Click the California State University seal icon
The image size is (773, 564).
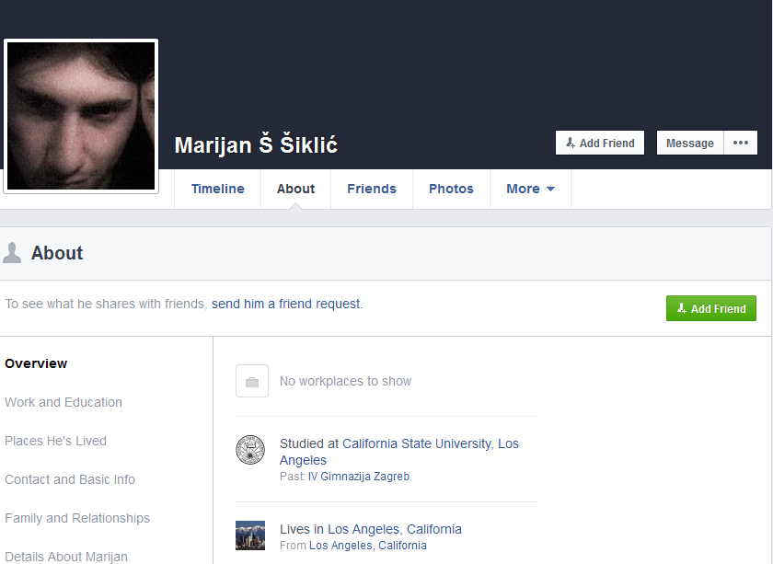point(250,450)
